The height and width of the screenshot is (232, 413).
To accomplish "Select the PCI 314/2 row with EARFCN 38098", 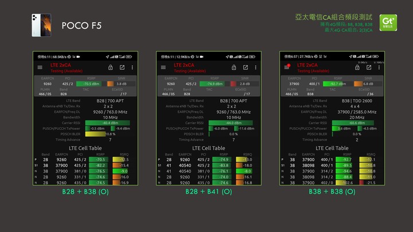I will [x=332, y=177].
